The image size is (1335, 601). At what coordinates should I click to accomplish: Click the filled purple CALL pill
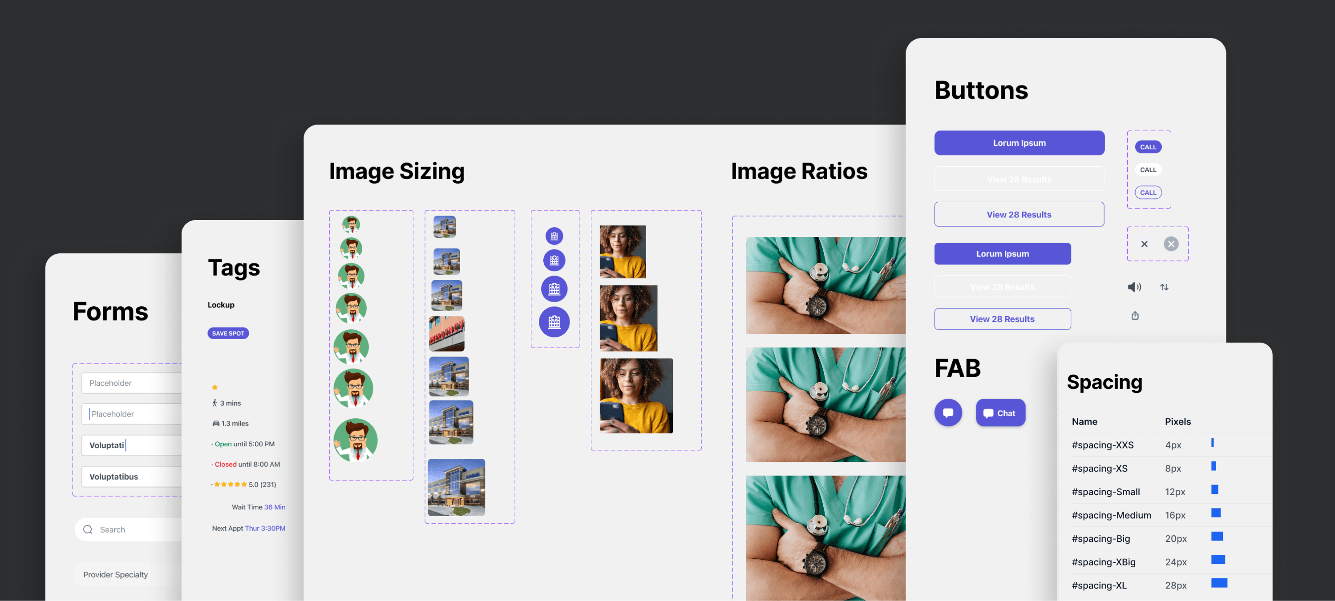(x=1148, y=147)
